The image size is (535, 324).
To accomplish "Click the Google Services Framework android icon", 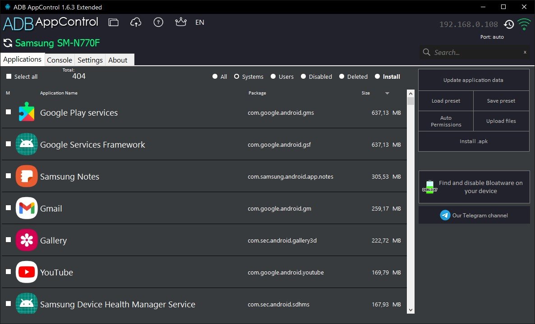I will coord(27,144).
